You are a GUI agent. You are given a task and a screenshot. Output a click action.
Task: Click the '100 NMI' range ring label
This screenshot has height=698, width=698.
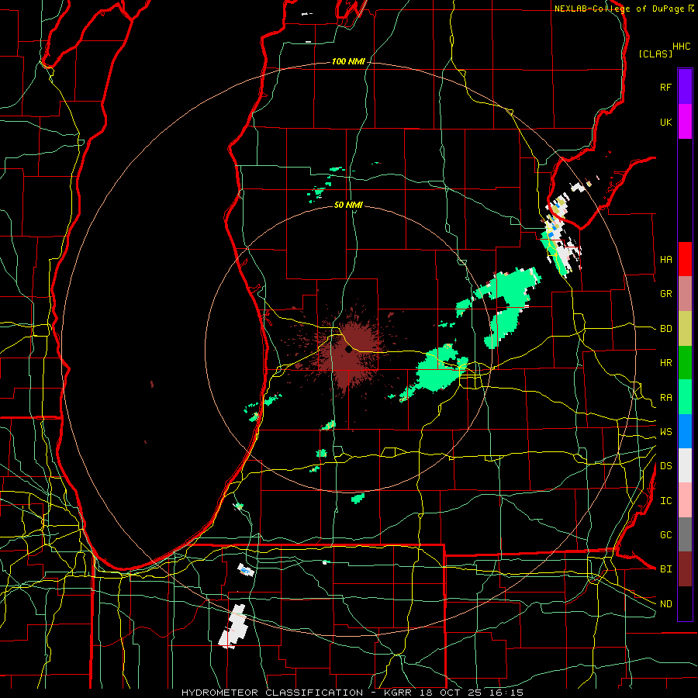(348, 61)
